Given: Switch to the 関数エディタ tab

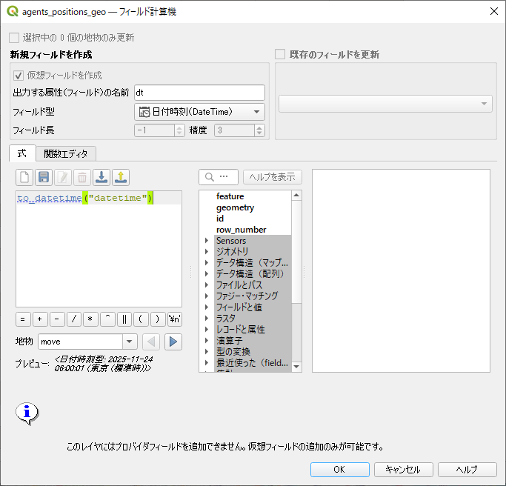Looking at the screenshot, I should point(66,153).
